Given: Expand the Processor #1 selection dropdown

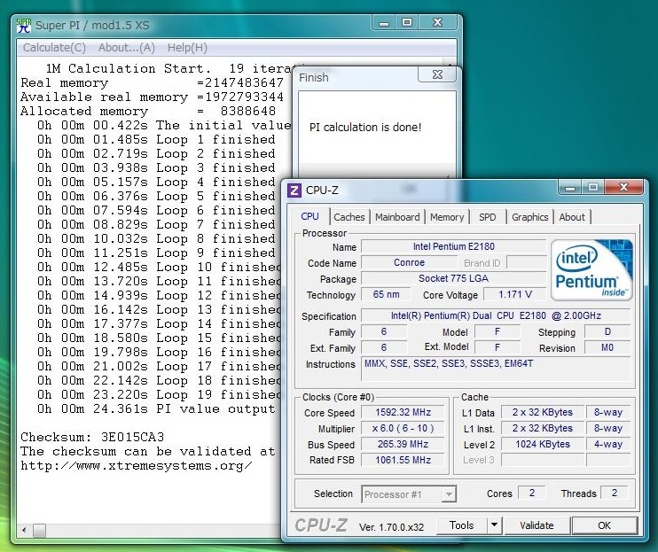Looking at the screenshot, I should pyautogui.click(x=449, y=494).
